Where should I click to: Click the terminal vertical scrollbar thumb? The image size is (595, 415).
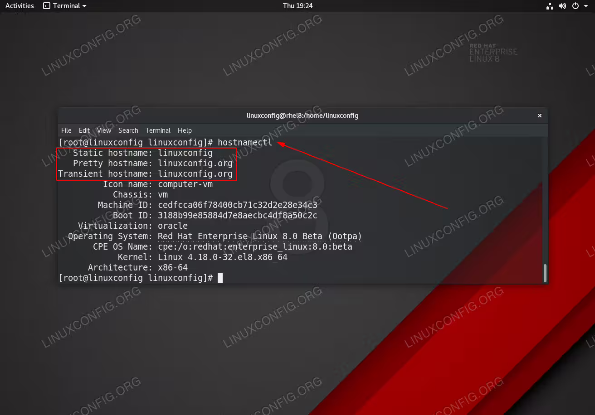pos(545,272)
